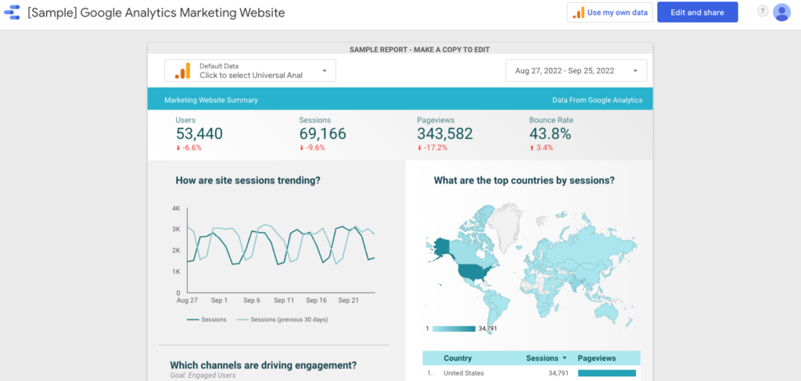Screen dimensions: 801x381
Task: Open the user account avatar
Action: [x=781, y=12]
